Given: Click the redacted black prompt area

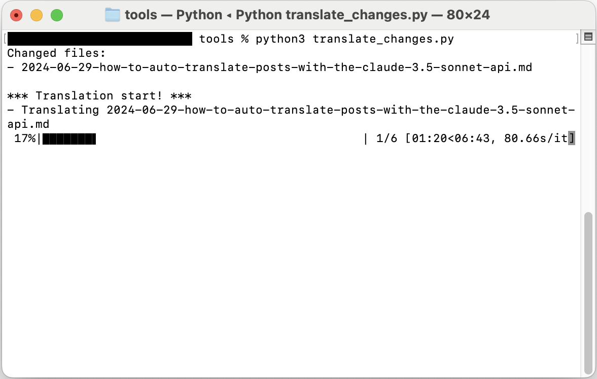Looking at the screenshot, I should click(x=100, y=39).
